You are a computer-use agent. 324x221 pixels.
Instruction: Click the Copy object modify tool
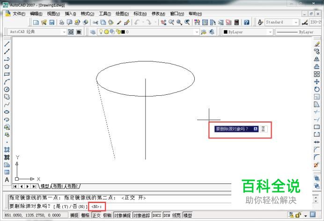[x=317, y=51]
